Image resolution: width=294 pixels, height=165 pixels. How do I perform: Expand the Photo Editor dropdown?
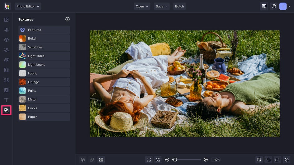click(x=28, y=6)
